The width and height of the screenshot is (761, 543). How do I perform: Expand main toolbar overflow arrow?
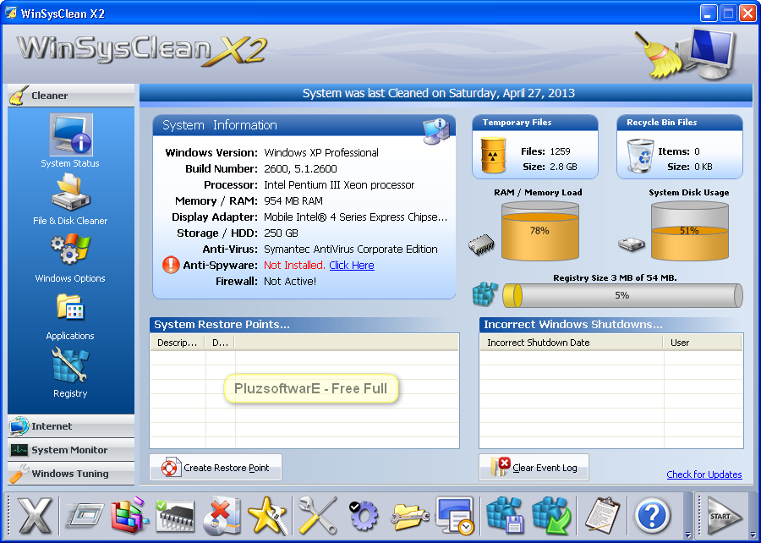click(687, 535)
